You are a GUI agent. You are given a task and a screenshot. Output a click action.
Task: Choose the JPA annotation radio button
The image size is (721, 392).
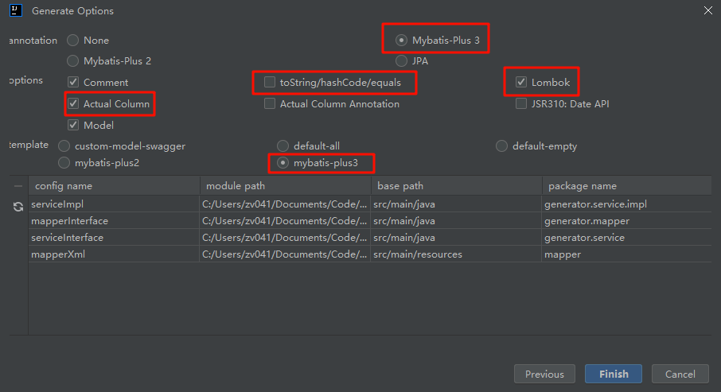[x=401, y=60]
